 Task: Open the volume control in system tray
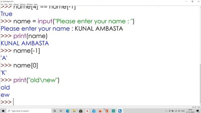click(x=179, y=111)
